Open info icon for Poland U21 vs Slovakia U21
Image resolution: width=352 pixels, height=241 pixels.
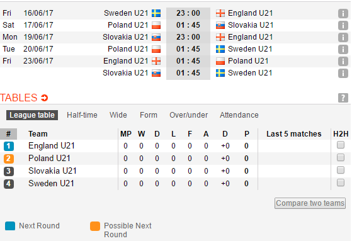343,25
